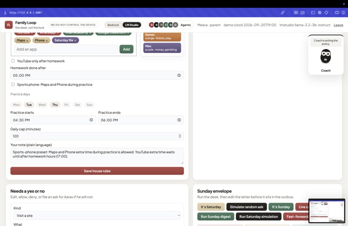Screen dimensions: 348x226
Task: Toggle Wed practice day
Action: pos(42,105)
